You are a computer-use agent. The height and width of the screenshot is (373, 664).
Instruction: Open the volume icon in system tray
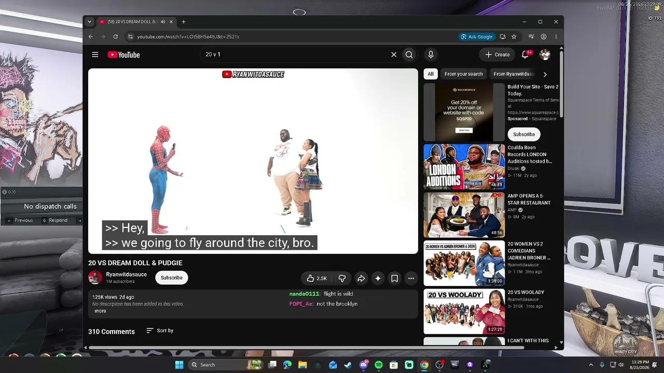[x=621, y=365]
